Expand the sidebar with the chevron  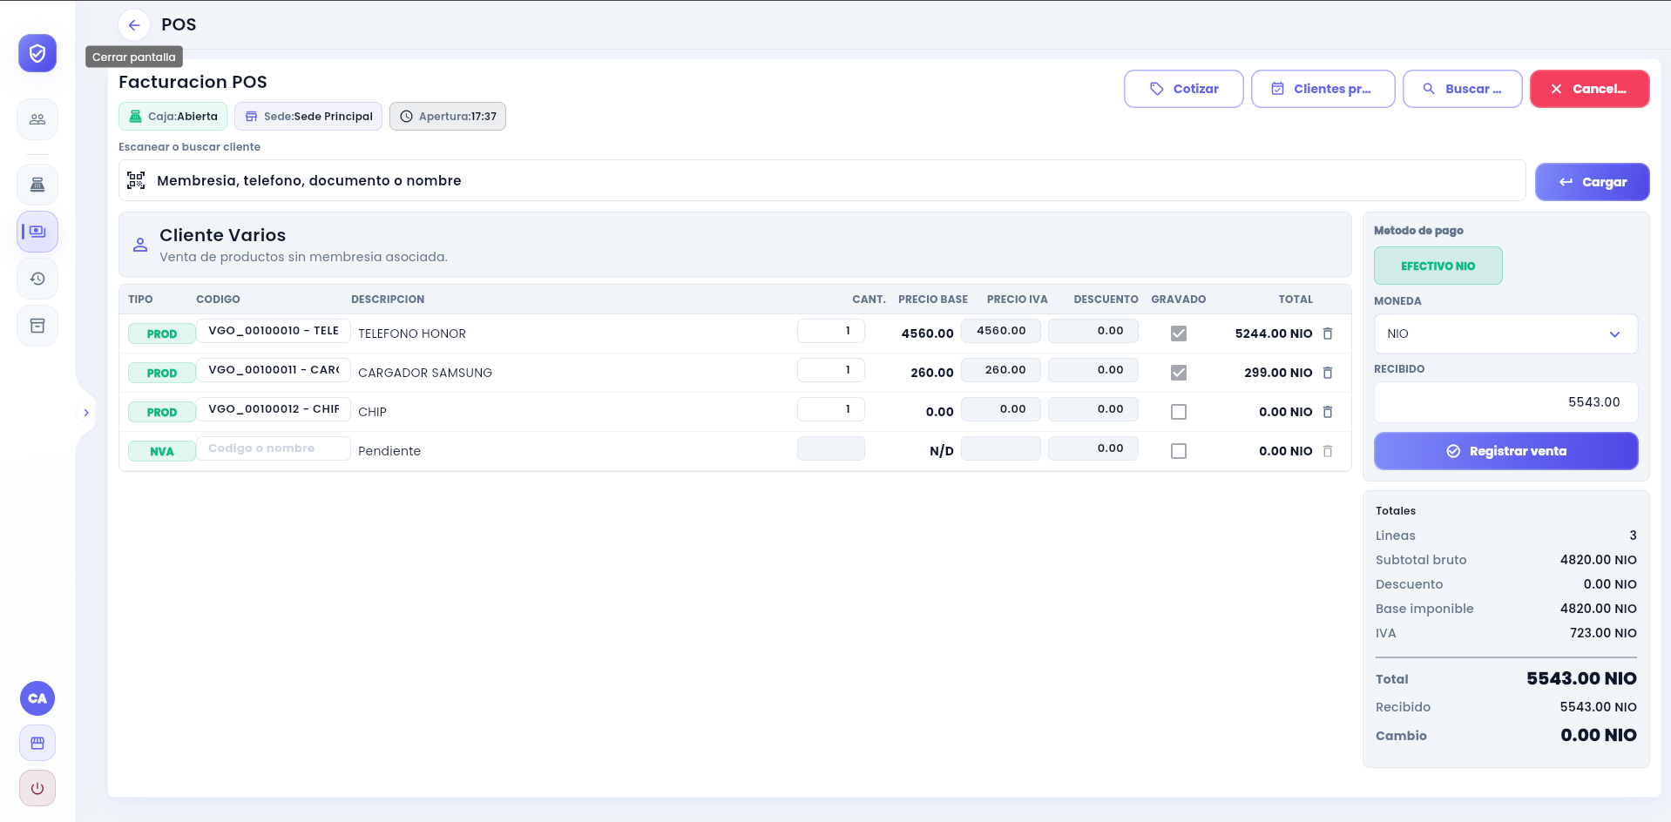click(x=86, y=413)
